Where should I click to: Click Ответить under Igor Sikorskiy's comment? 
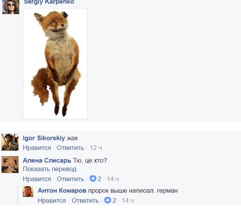coord(70,148)
